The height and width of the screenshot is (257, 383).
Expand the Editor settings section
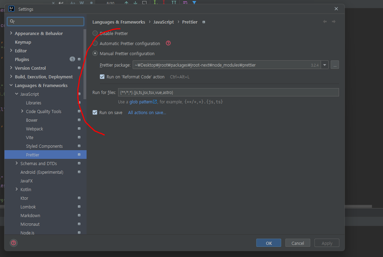coord(11,51)
